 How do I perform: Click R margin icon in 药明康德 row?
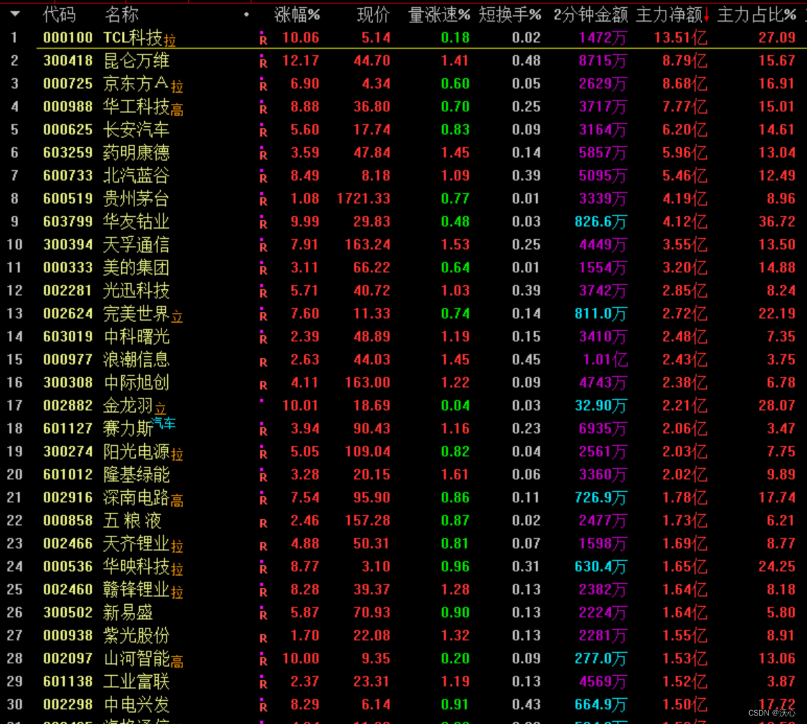(263, 155)
